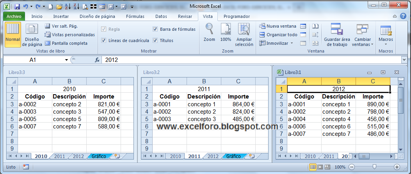411x174 pixels.
Task: Click the vertical scrollbar thumb in Libro3:1
Action: tap(400, 100)
